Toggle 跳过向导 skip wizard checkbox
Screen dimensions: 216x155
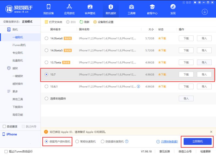23,126
